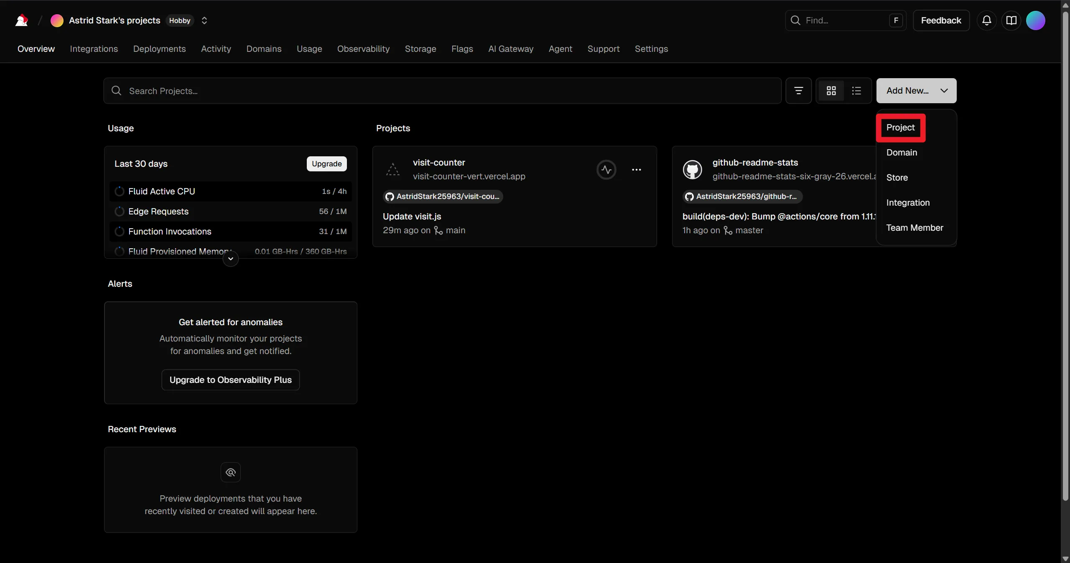Open the filter options icon

pyautogui.click(x=798, y=91)
